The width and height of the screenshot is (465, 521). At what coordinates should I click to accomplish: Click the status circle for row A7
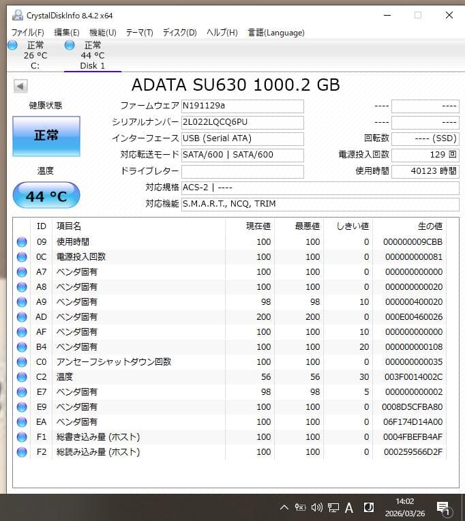coord(22,272)
